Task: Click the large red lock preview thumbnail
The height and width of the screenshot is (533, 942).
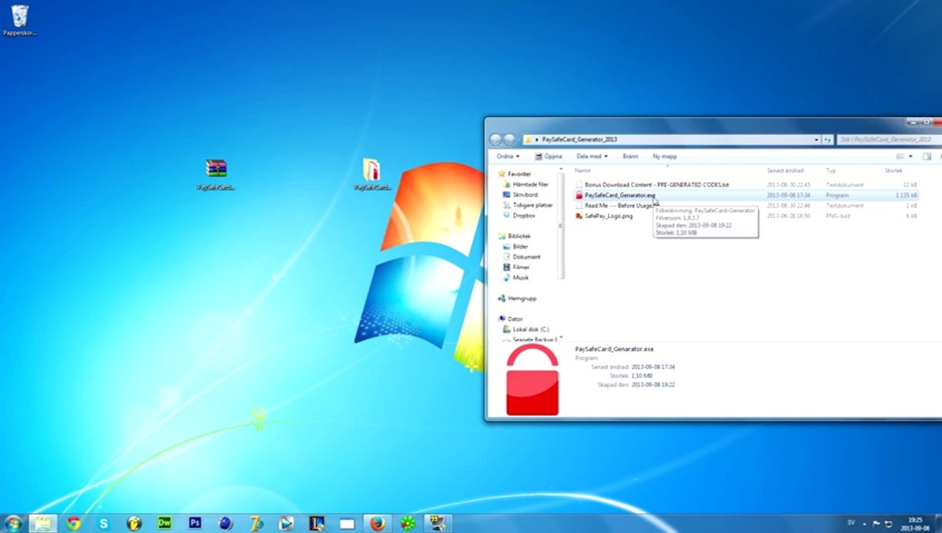Action: click(532, 380)
